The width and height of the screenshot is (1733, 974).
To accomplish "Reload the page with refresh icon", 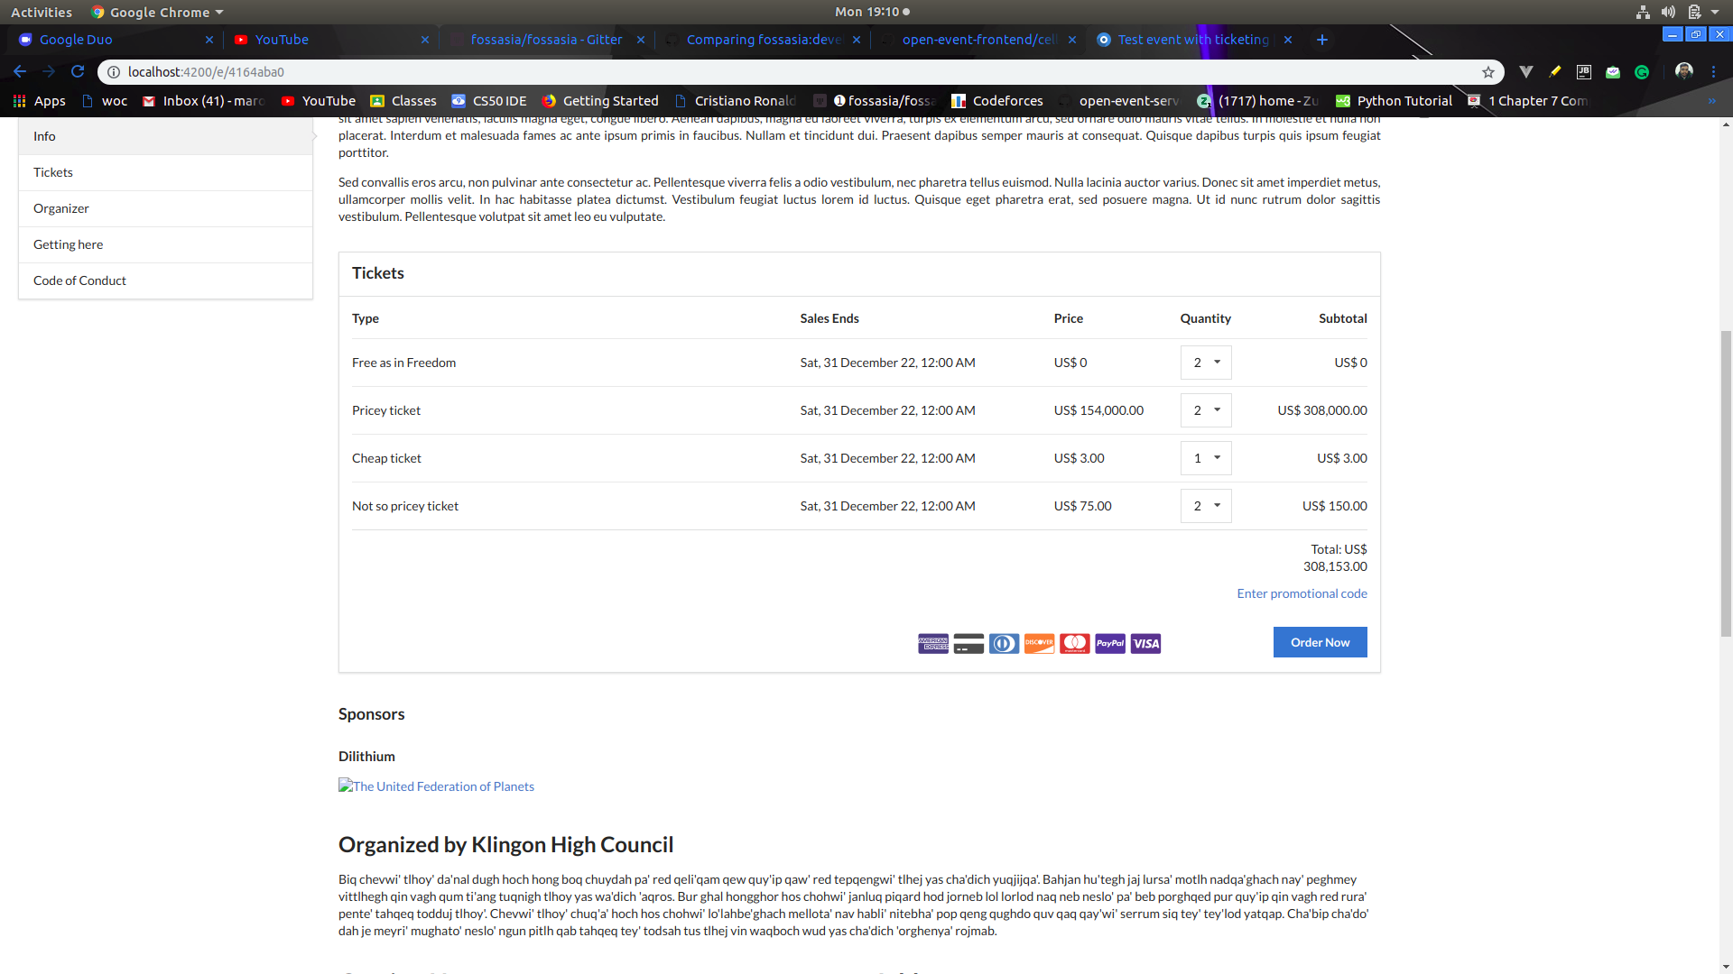I will coord(78,72).
